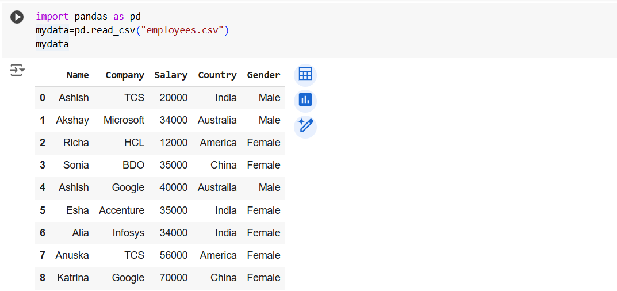Generate code with AI for mydata
Image resolution: width=617 pixels, height=291 pixels.
click(x=305, y=125)
